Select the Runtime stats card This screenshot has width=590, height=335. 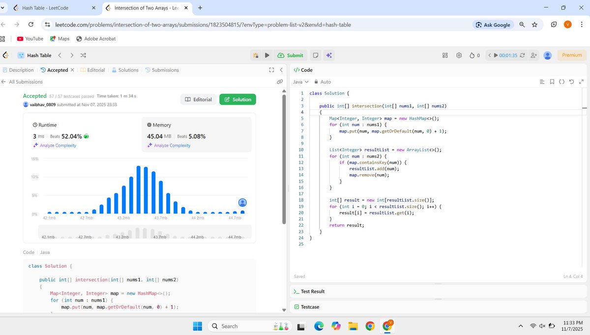pyautogui.click(x=82, y=134)
